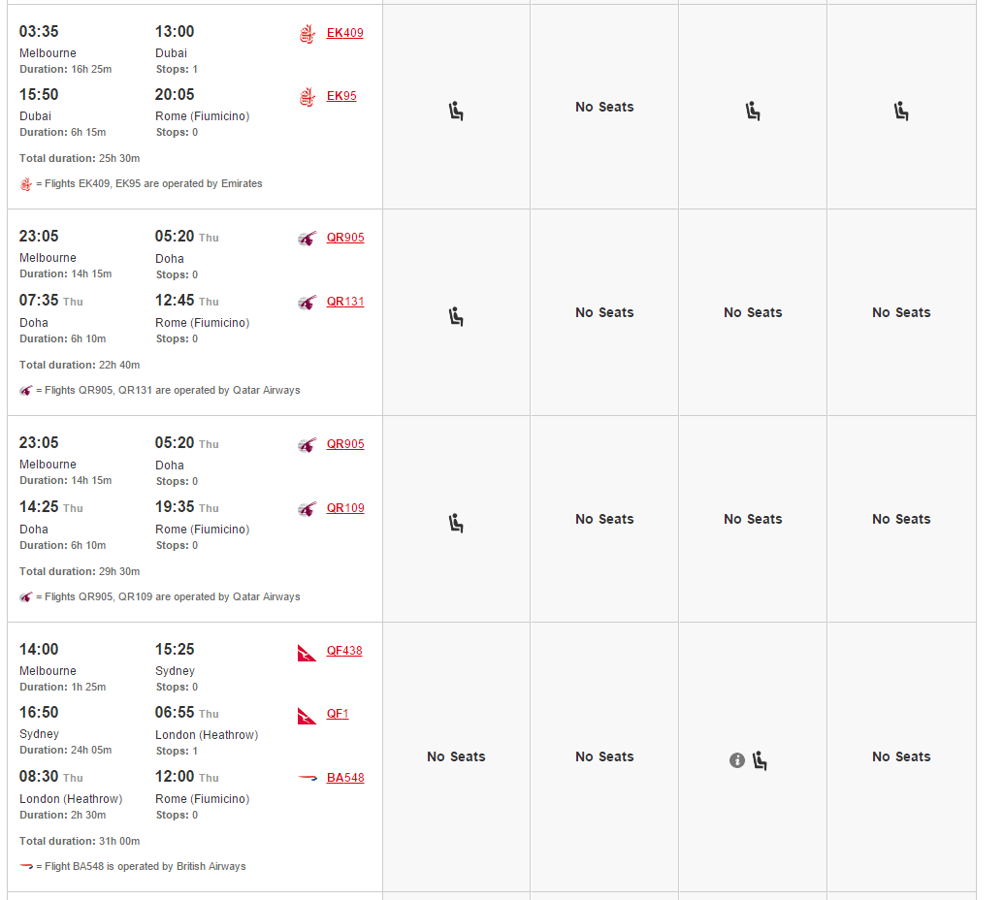Screen dimensions: 1005x900
Task: Choose available seat for QR905/QR131 itinerary
Action: (x=456, y=316)
